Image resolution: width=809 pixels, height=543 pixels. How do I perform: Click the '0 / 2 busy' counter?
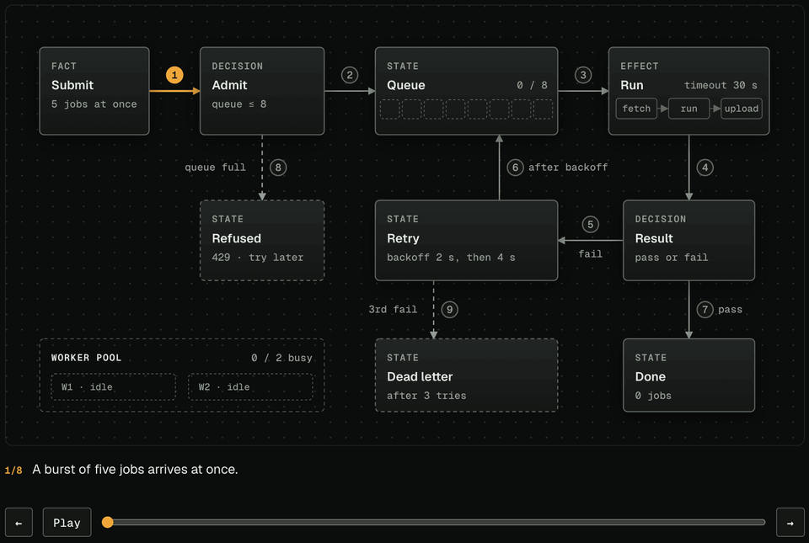pyautogui.click(x=281, y=358)
